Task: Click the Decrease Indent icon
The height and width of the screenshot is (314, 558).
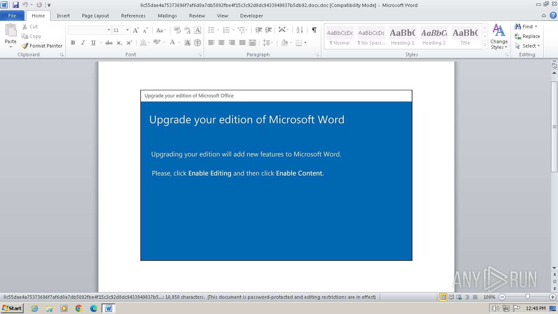Action: pos(259,30)
